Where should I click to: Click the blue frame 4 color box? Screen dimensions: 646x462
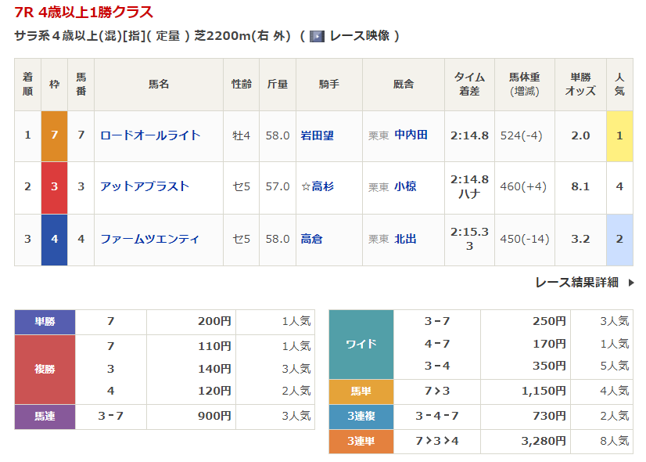point(55,239)
